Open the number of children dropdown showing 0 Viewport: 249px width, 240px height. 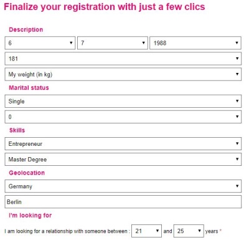(x=123, y=117)
